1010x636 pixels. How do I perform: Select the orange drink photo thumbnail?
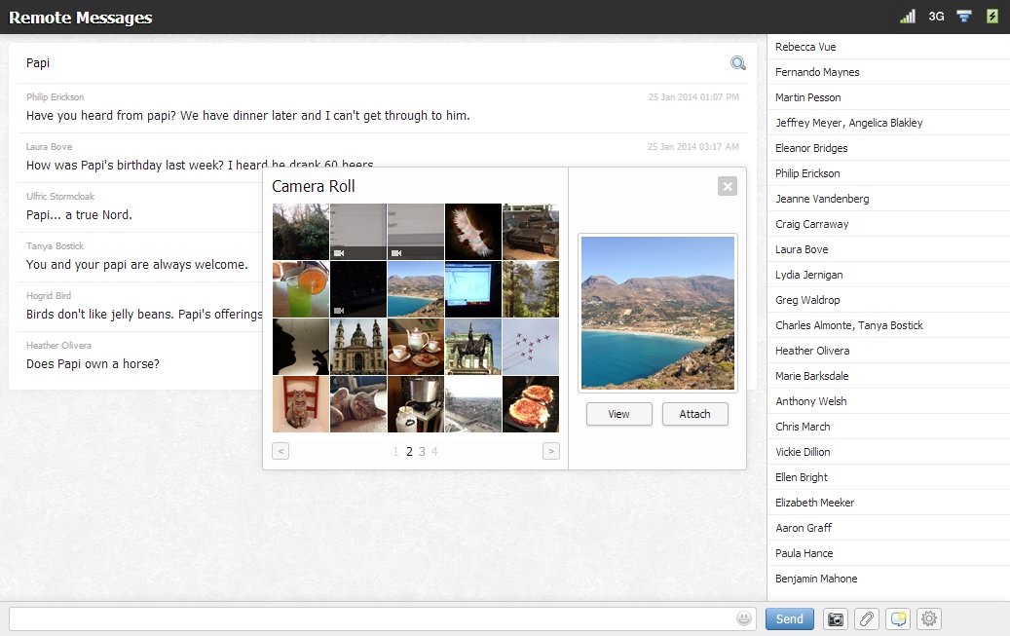[x=301, y=289]
